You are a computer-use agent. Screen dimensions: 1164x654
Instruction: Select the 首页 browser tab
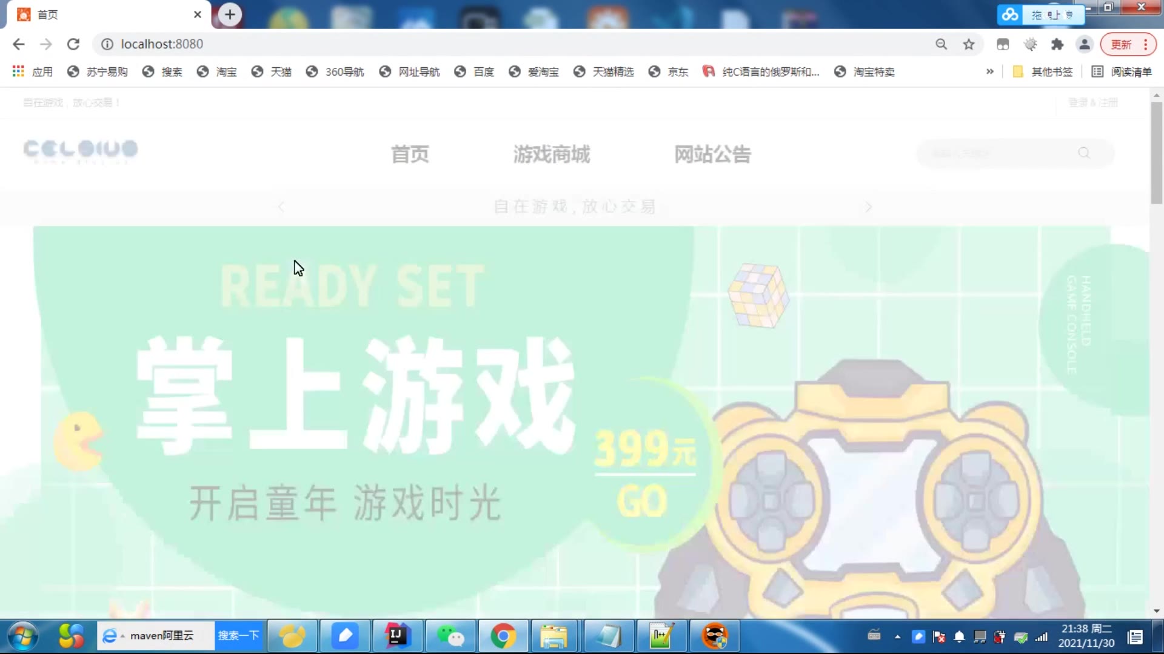click(109, 15)
